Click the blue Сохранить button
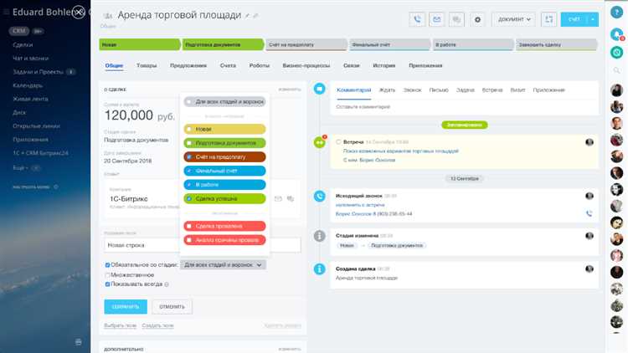 click(126, 306)
